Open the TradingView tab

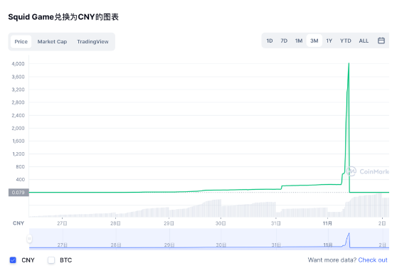coord(92,41)
